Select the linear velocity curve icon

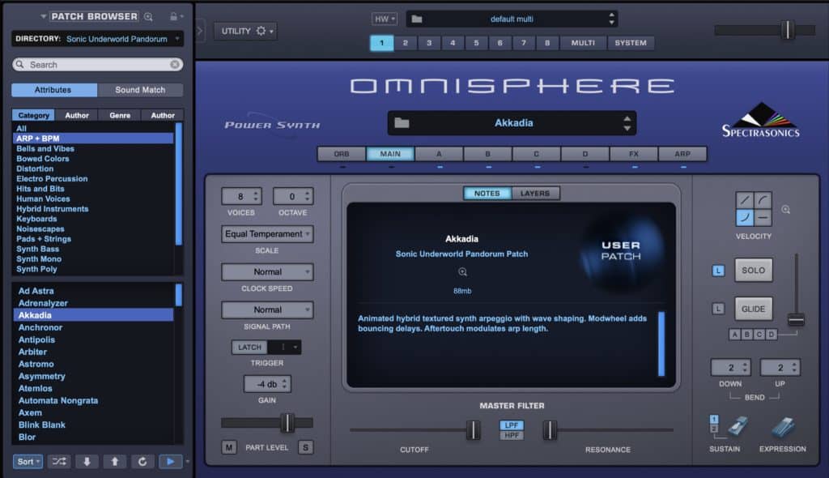[x=745, y=200]
